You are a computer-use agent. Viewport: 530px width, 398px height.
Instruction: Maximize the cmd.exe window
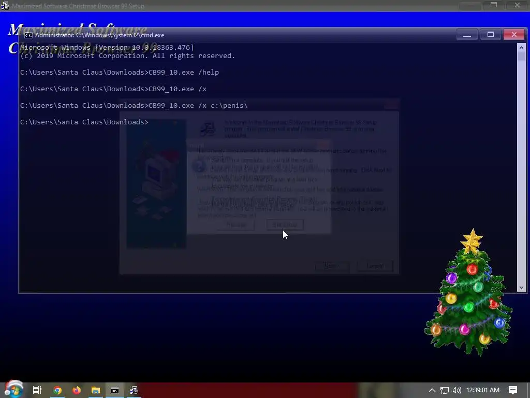491,35
